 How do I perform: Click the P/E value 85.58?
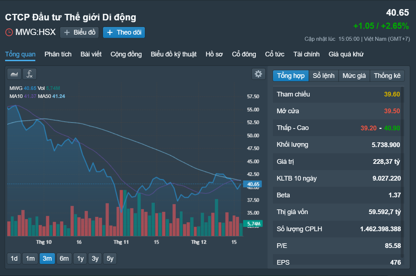pyautogui.click(x=393, y=246)
